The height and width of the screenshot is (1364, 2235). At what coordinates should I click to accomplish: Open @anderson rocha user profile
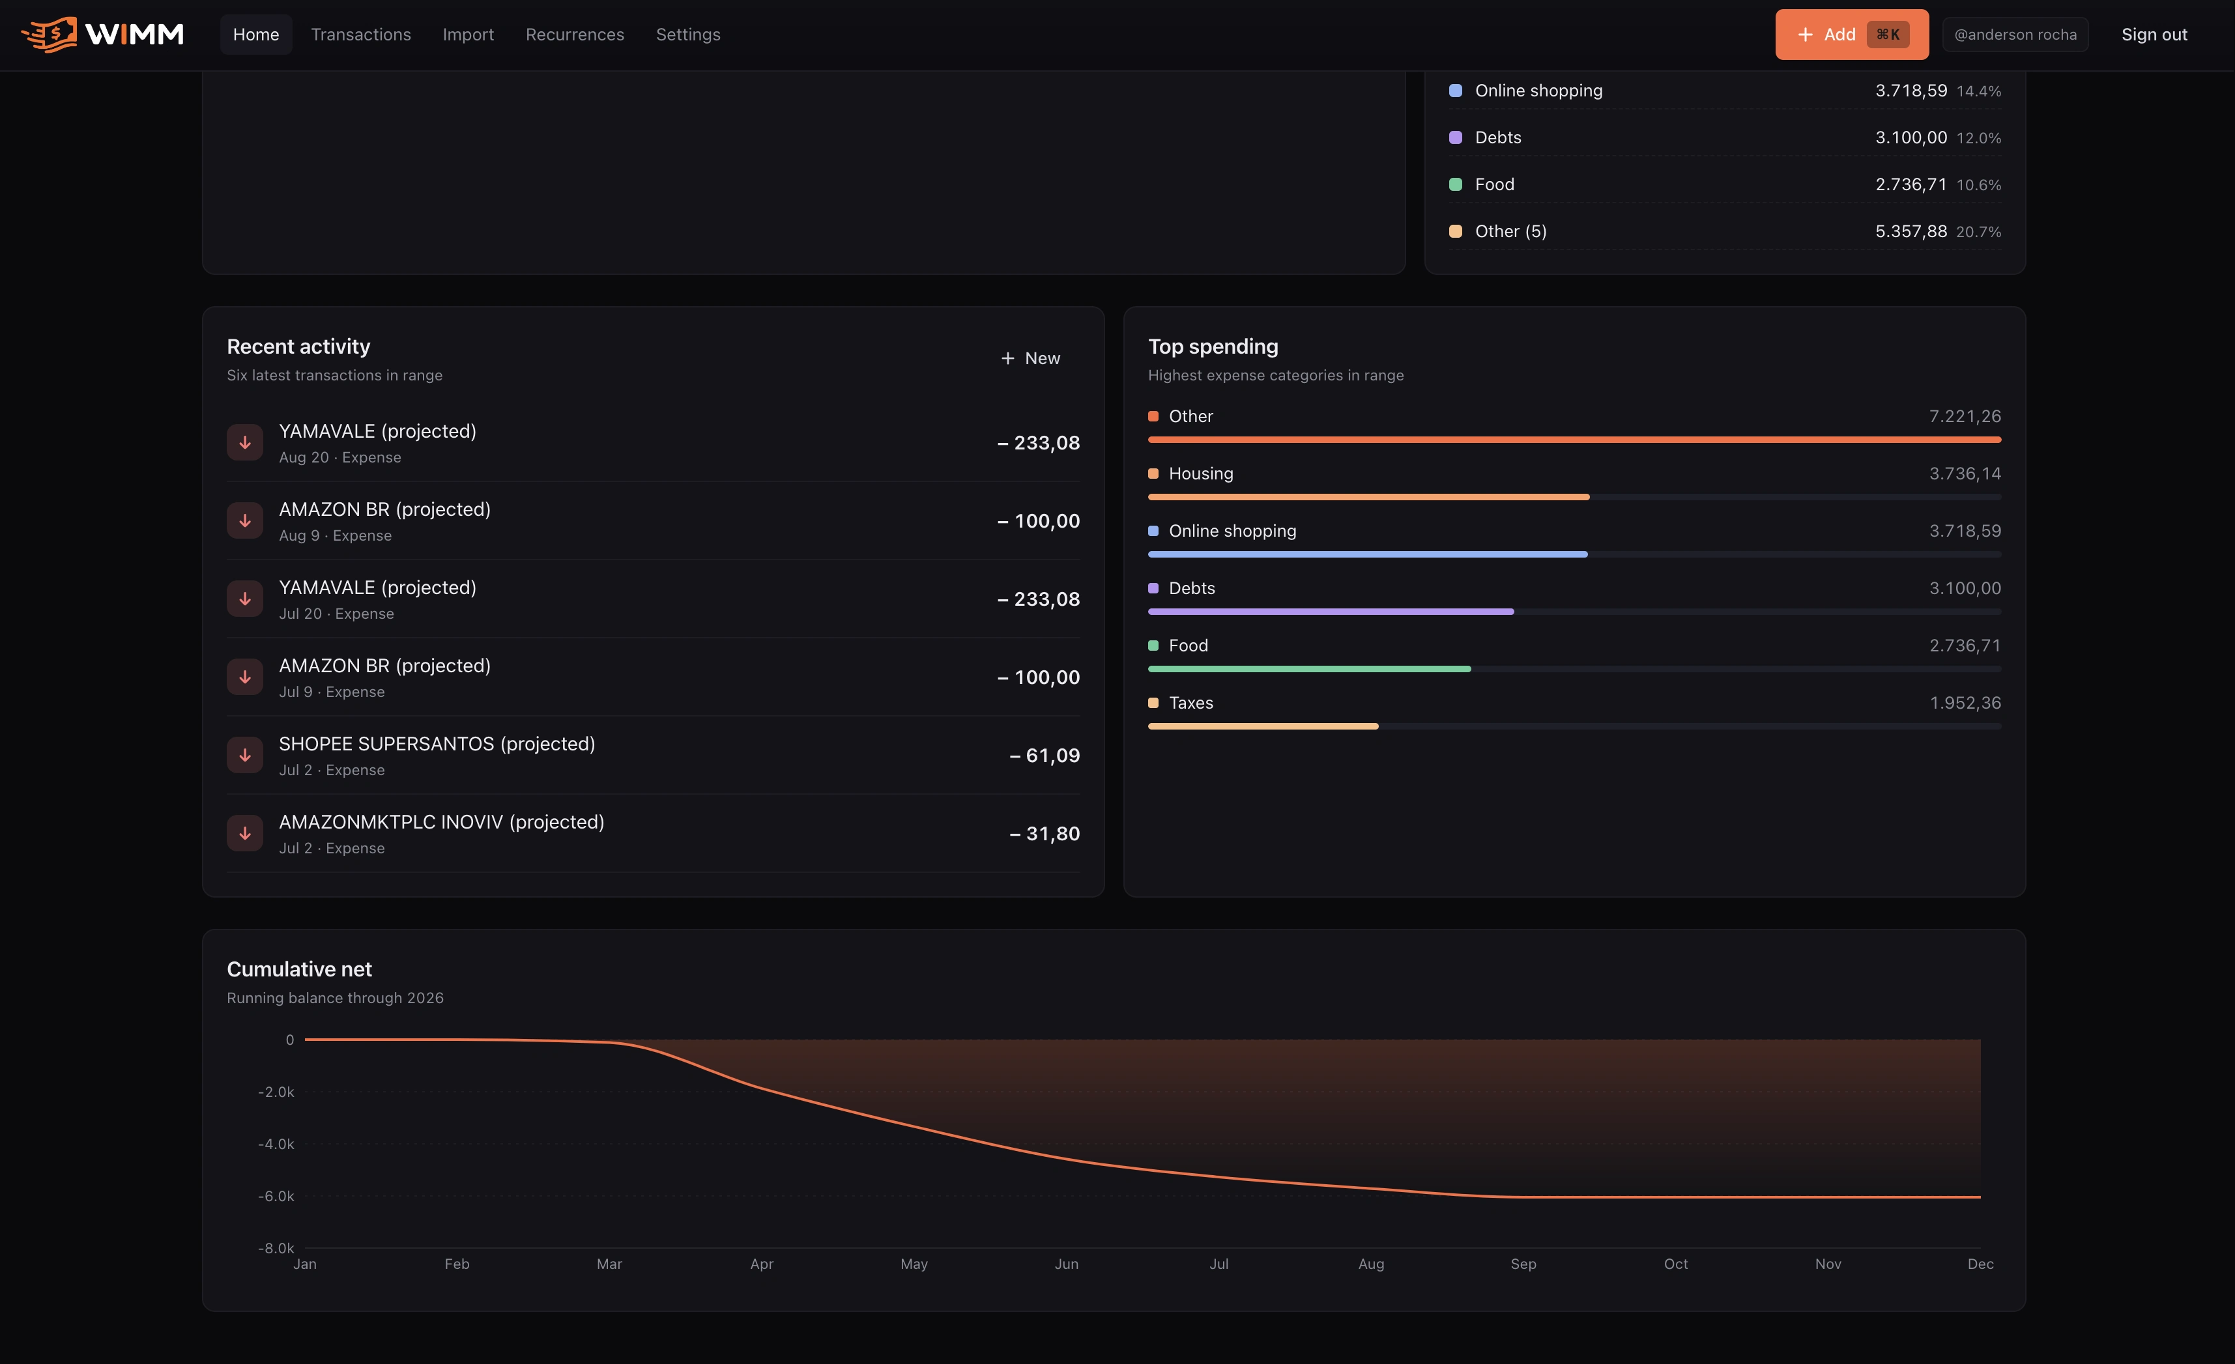tap(2015, 35)
